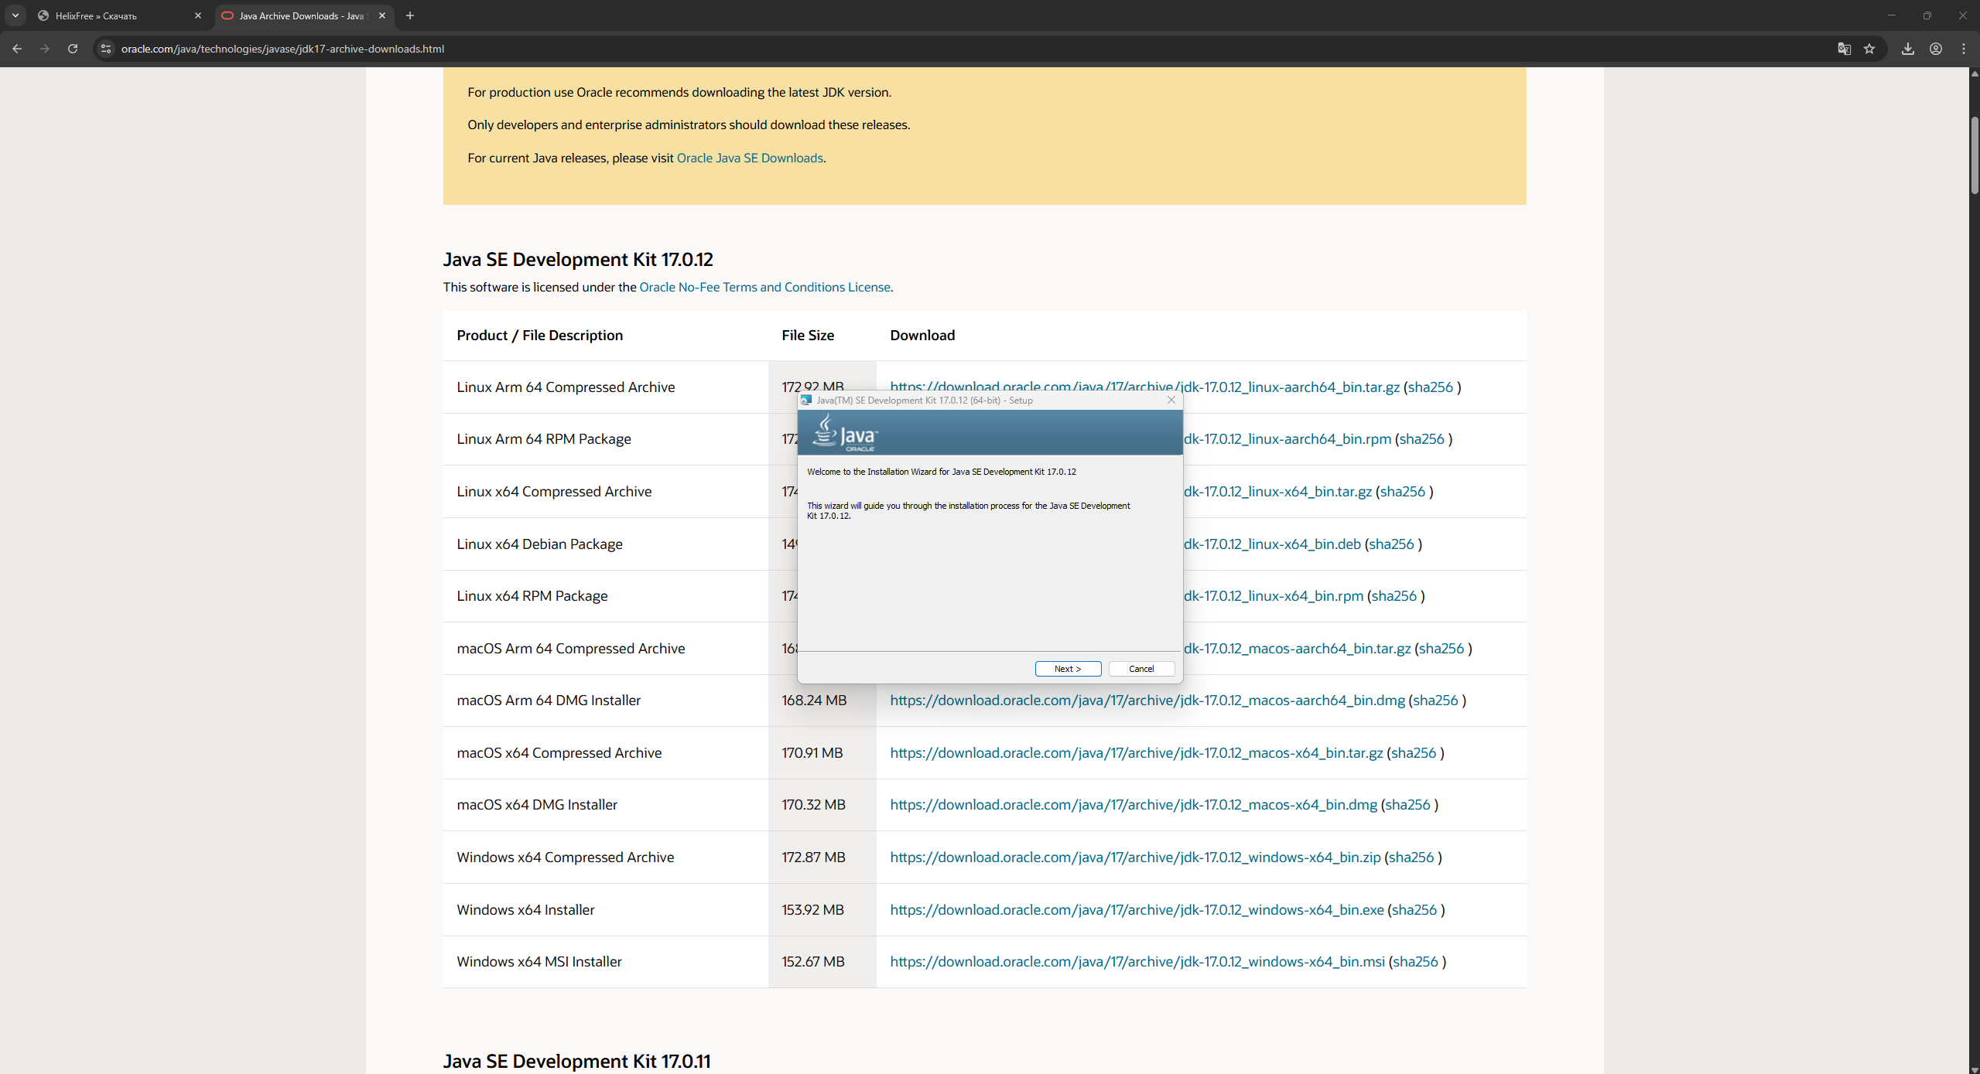Viewport: 1980px width, 1074px height.
Task: Open sha256 for macOS Arm 64 Compressed Archive
Action: pyautogui.click(x=1441, y=649)
